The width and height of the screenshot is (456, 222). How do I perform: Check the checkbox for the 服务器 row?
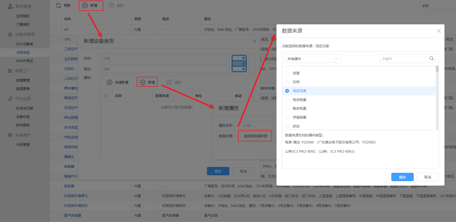pos(55,186)
